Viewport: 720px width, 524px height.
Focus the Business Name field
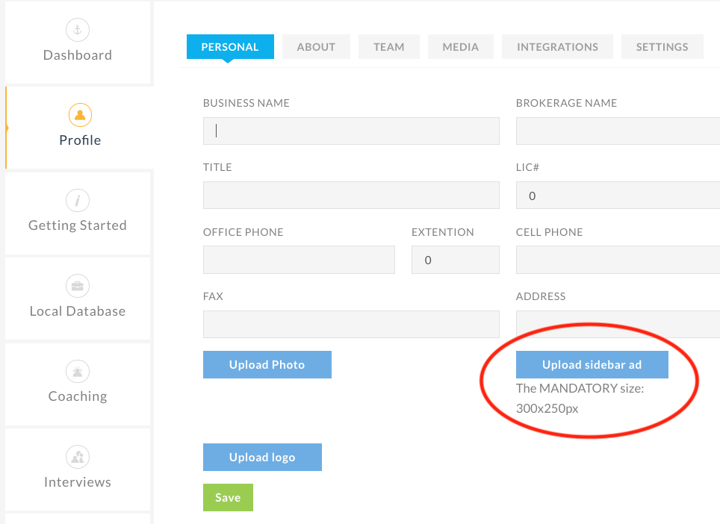click(x=351, y=131)
